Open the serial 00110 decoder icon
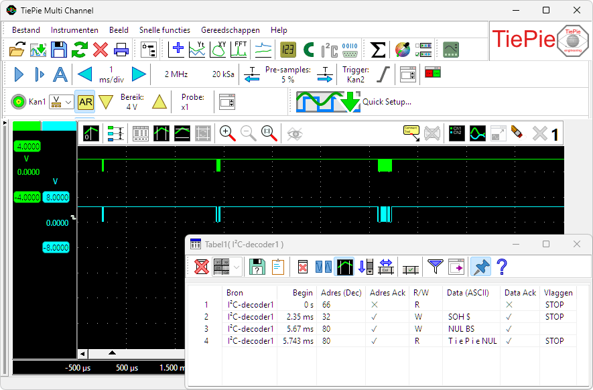Viewport: 593px width, 390px height. pyautogui.click(x=350, y=50)
